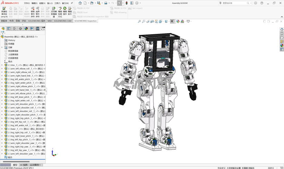The width and height of the screenshot is (284, 169).
Task: Click the Select cursor tool icon
Action: (x=119, y=3)
